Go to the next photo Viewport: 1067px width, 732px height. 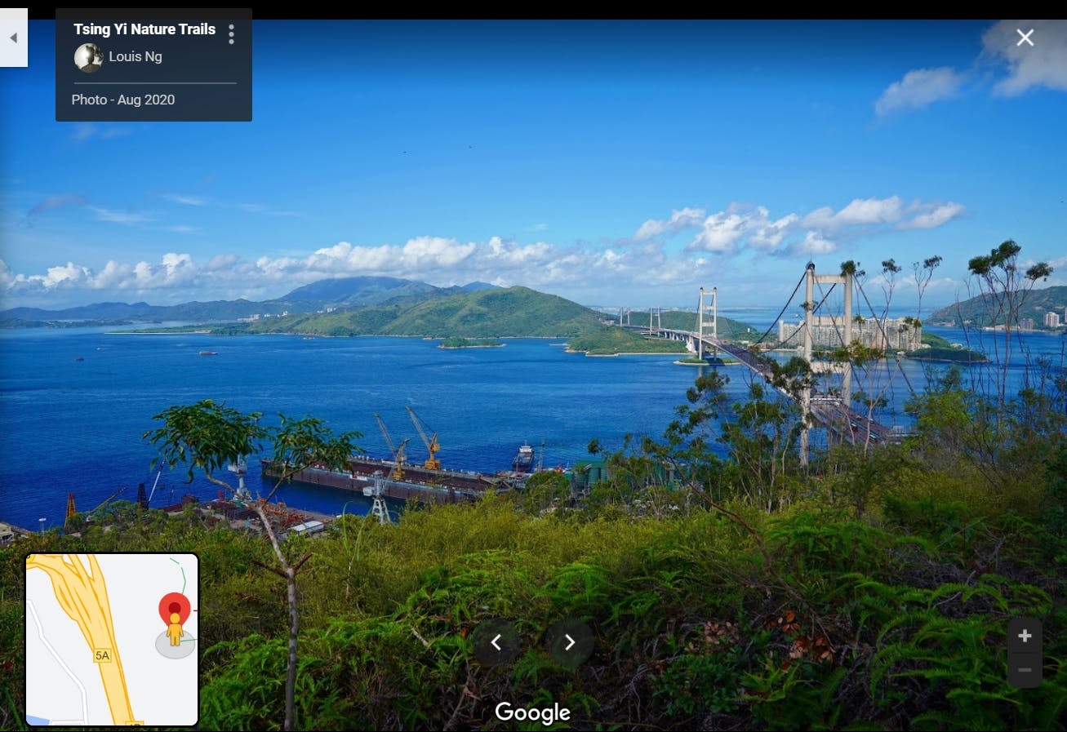tap(570, 642)
